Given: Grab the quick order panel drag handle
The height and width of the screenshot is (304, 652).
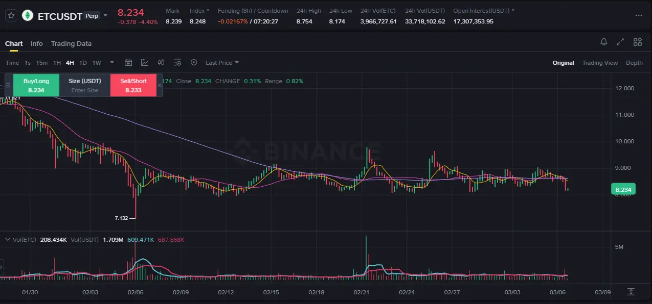Looking at the screenshot, I should pyautogui.click(x=8, y=85).
